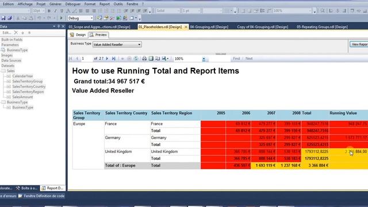Switch to 04-Grouping.rdl [Design] tab
368x207 pixels.
pos(209,27)
